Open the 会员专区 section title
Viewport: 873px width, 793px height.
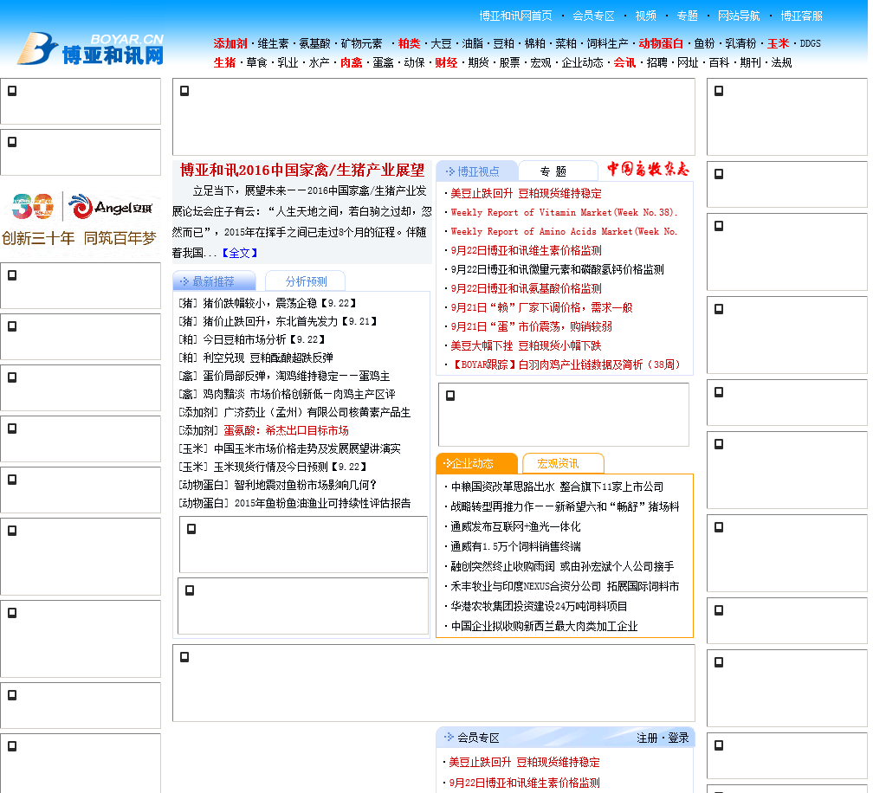pyautogui.click(x=478, y=738)
